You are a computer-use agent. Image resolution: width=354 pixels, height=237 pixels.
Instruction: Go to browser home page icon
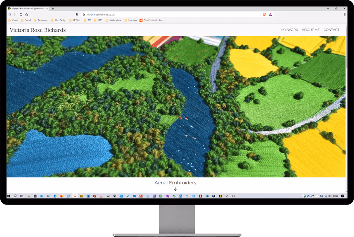(27, 14)
